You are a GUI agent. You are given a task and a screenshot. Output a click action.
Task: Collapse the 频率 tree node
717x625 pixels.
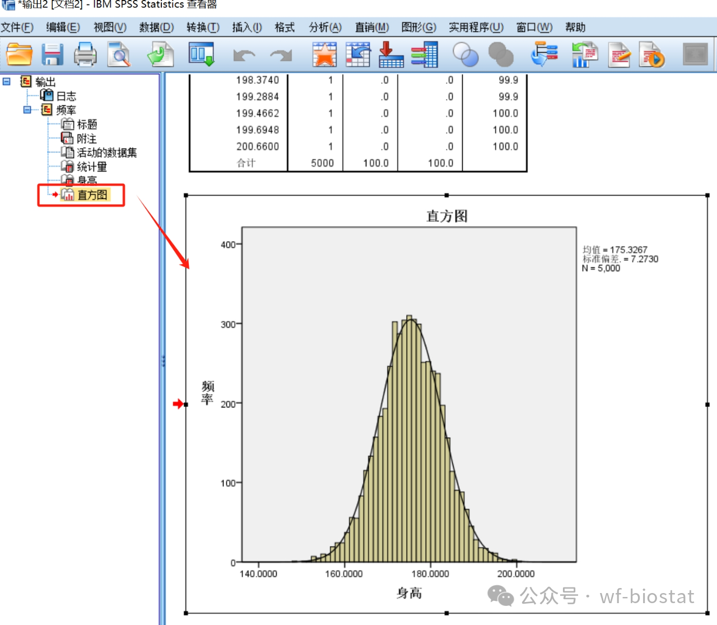[27, 110]
